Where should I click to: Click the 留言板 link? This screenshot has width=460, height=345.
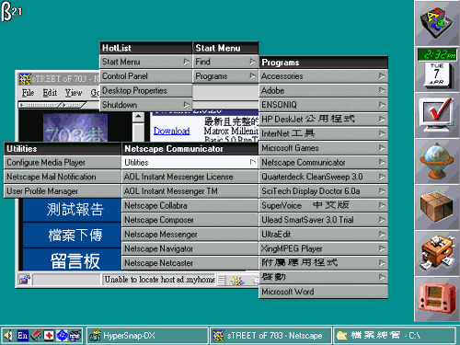click(75, 261)
